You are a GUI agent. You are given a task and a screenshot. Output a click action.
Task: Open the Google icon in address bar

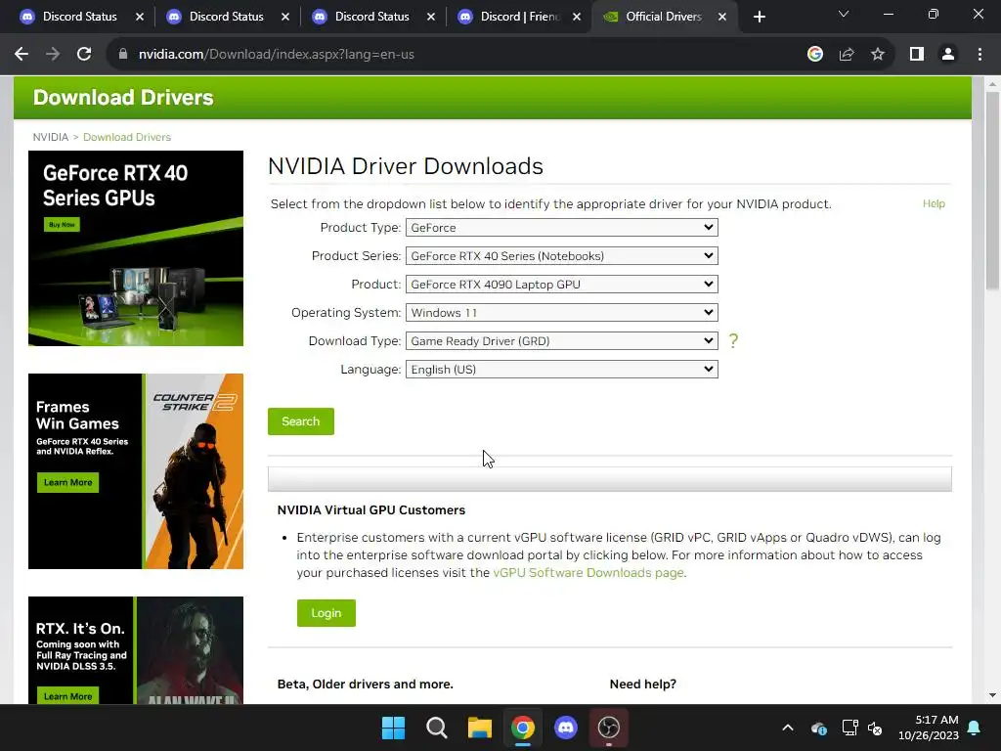point(815,55)
